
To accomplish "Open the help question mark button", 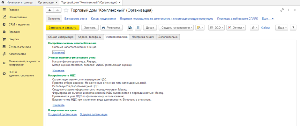I will tap(293, 28).
